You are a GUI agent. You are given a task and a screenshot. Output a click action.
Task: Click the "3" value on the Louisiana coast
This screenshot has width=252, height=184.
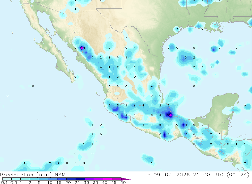[x=177, y=29]
